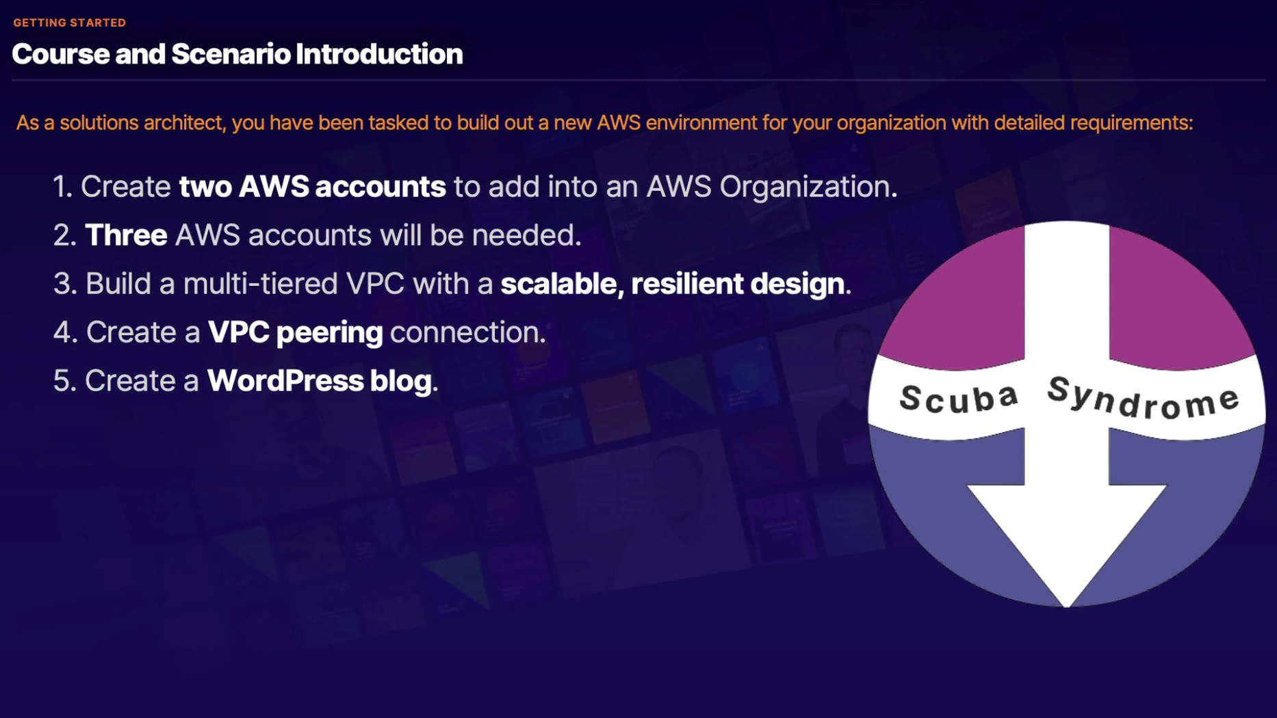Click "AWS Organization" in the first requirement

click(770, 187)
